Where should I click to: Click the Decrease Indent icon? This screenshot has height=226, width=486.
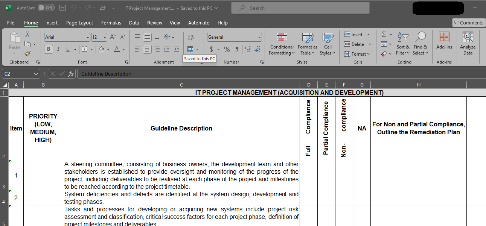pyautogui.click(x=167, y=49)
